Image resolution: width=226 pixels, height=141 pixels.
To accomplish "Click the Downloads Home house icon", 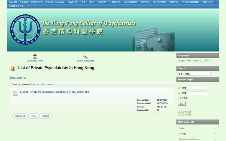I will [35, 56].
